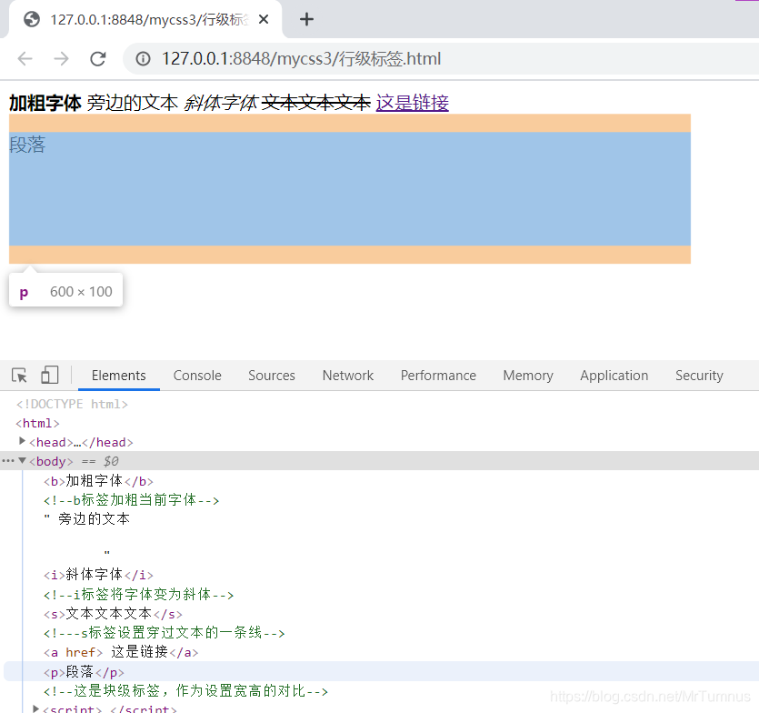Select the <html> node in DOM tree

37,424
